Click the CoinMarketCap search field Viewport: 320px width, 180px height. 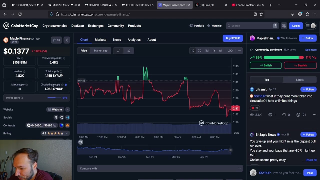252,26
